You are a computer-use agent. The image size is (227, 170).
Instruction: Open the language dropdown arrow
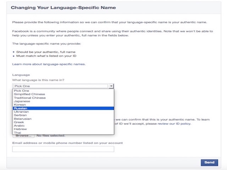coord(111,86)
